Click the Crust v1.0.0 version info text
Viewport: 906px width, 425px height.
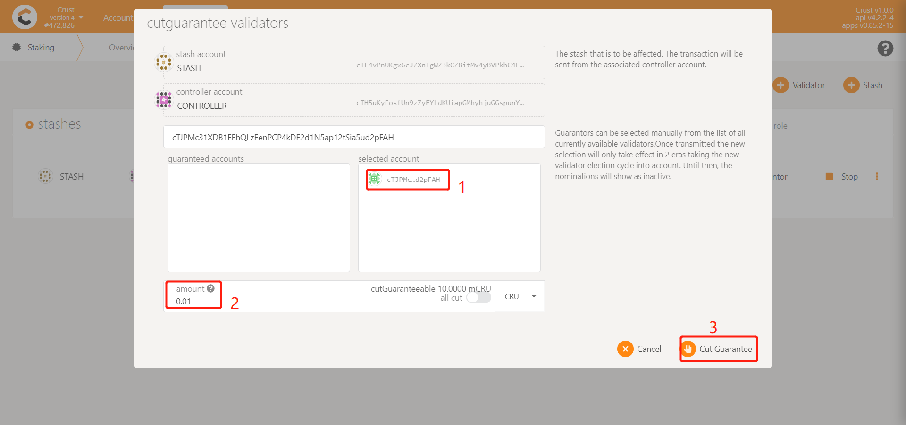point(874,10)
